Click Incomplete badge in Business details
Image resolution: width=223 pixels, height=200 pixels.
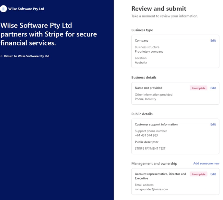pos(198,88)
